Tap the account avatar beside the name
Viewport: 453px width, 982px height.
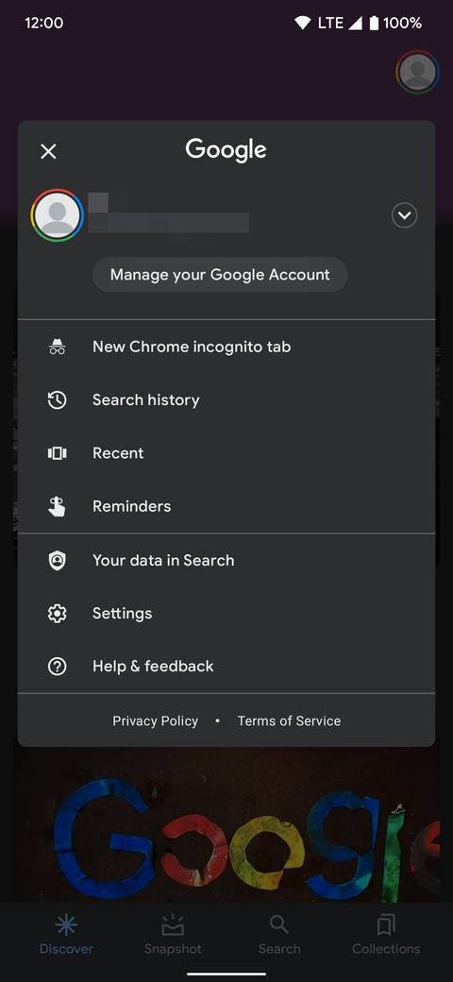[x=57, y=215]
